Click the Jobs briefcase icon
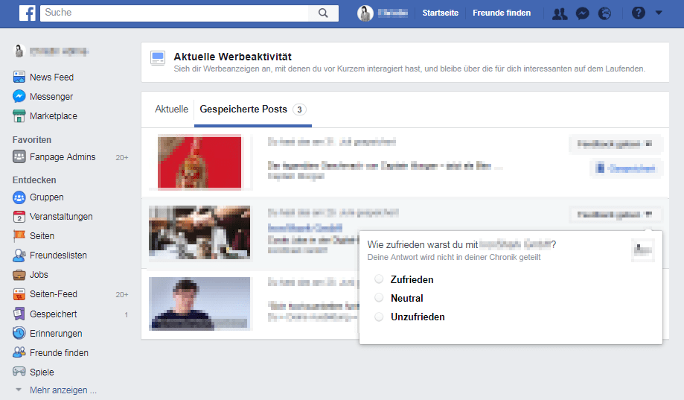684x400 pixels. pyautogui.click(x=19, y=275)
